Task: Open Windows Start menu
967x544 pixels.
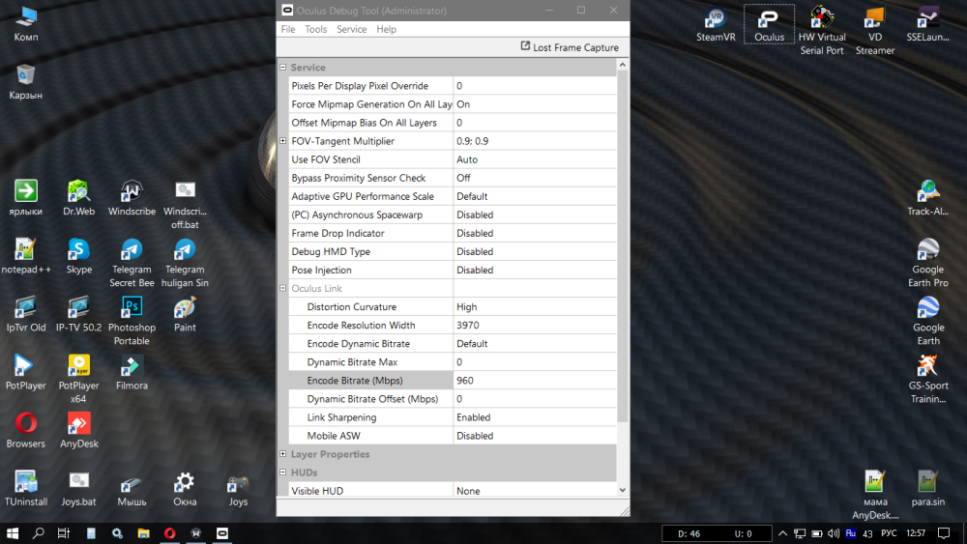Action: [13, 533]
